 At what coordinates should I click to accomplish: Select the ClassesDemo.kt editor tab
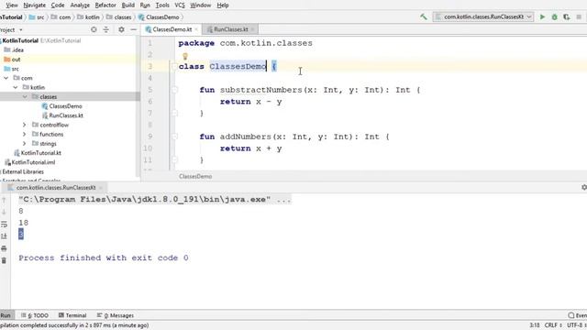coord(172,29)
